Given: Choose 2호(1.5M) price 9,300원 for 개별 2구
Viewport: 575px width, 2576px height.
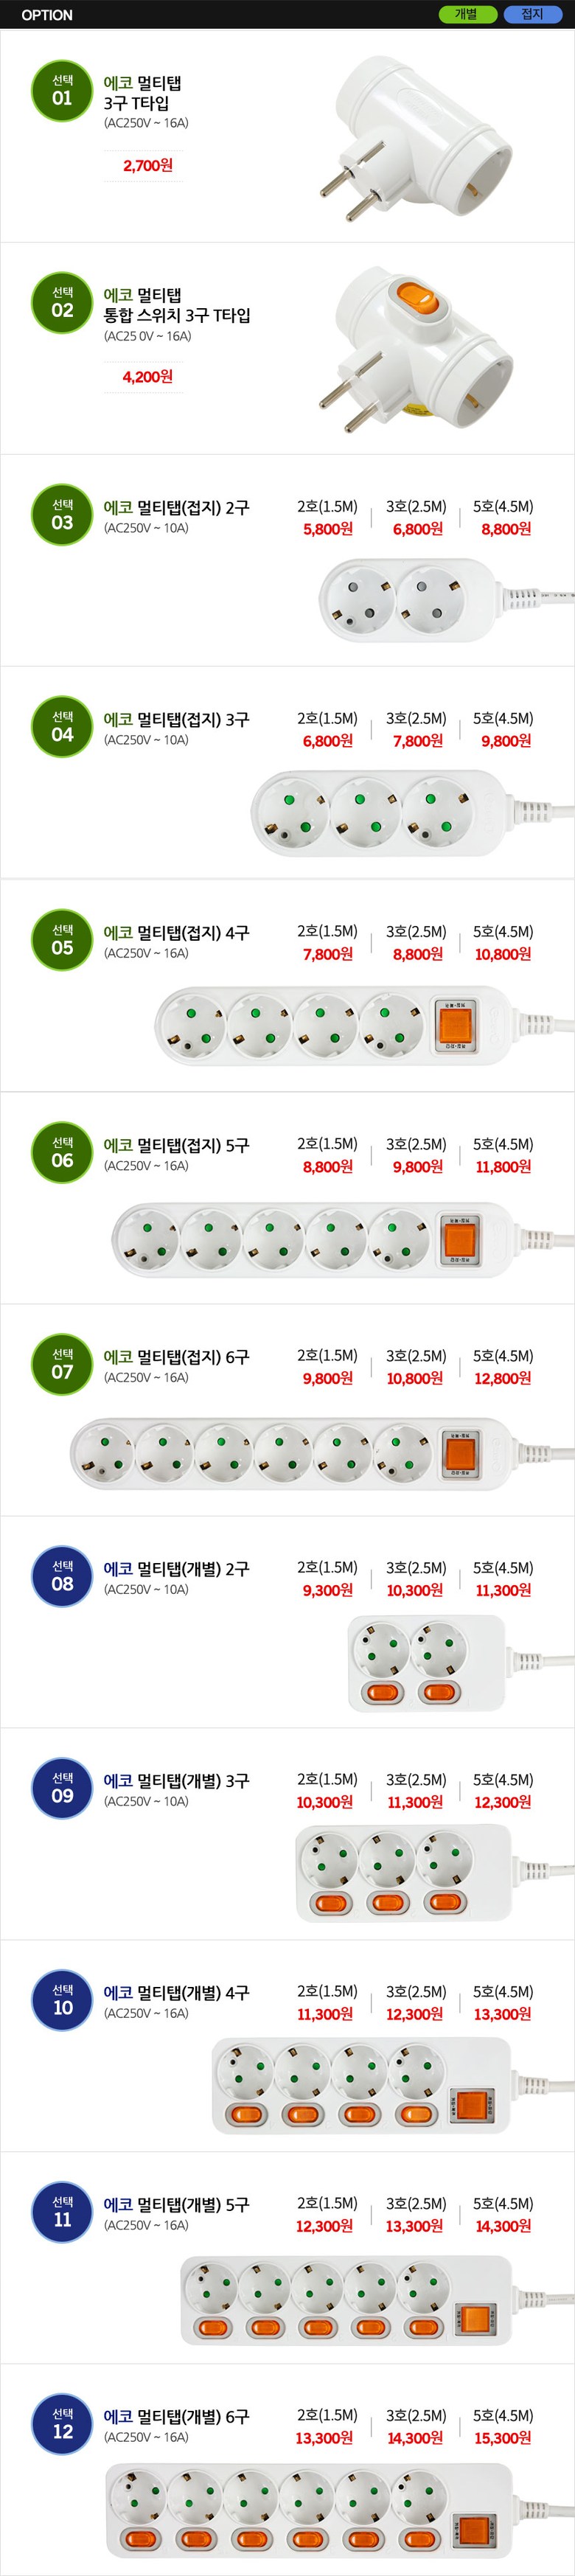Looking at the screenshot, I should tap(327, 1590).
